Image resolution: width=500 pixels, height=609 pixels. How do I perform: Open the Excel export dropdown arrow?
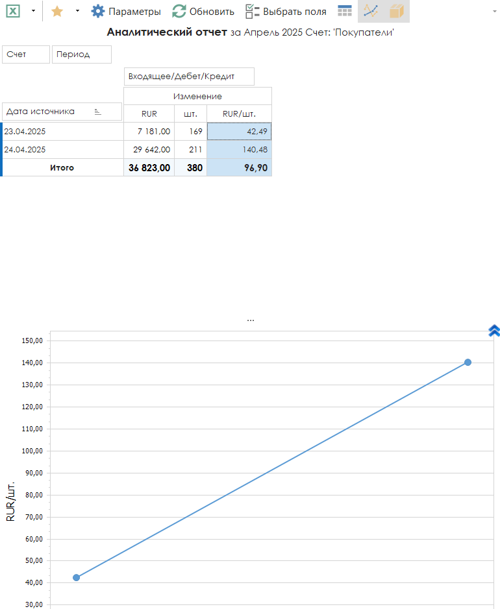pyautogui.click(x=33, y=11)
